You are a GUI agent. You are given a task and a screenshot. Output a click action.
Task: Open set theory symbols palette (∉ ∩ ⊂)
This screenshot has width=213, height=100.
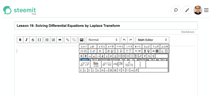tap(138, 47)
